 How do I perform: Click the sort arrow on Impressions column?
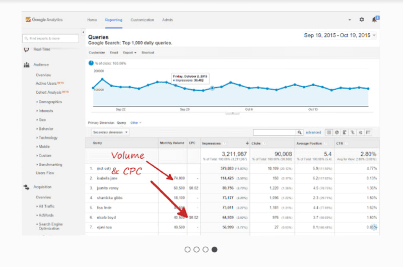(247, 143)
